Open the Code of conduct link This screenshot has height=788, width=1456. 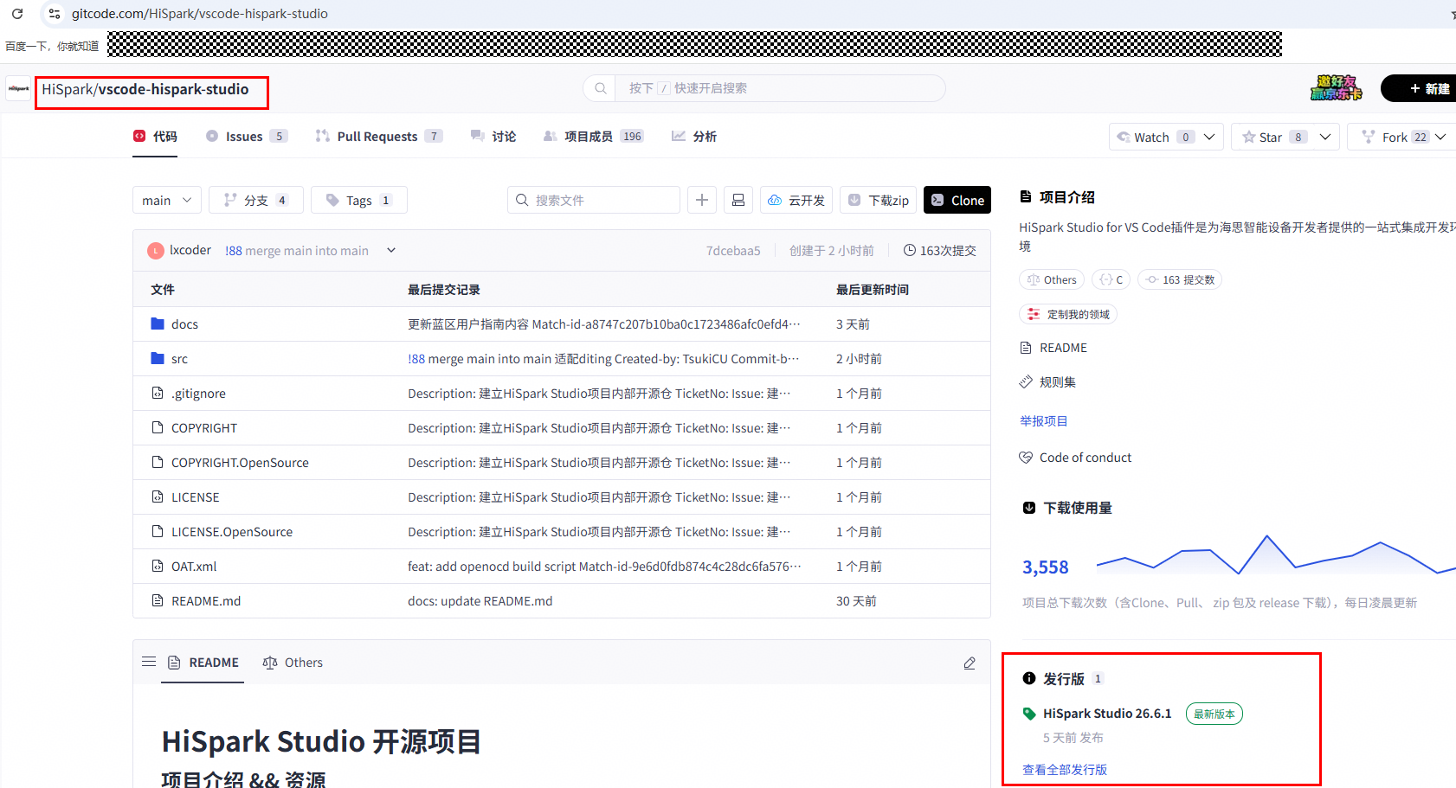pyautogui.click(x=1075, y=458)
